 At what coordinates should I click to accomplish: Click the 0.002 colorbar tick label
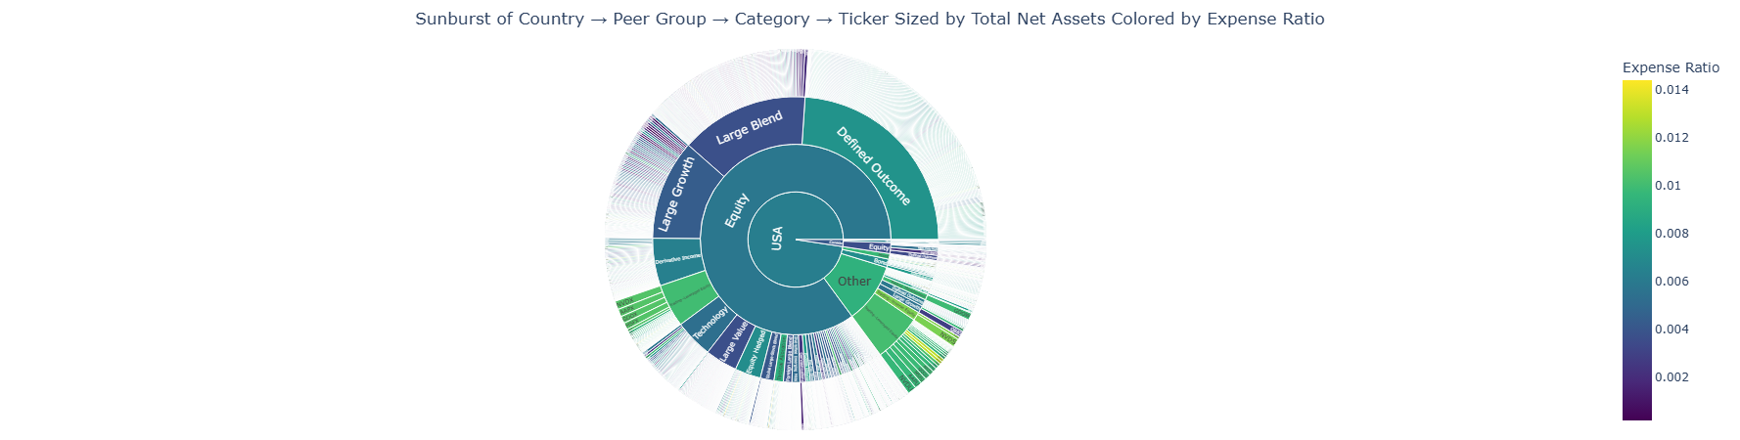click(1671, 377)
